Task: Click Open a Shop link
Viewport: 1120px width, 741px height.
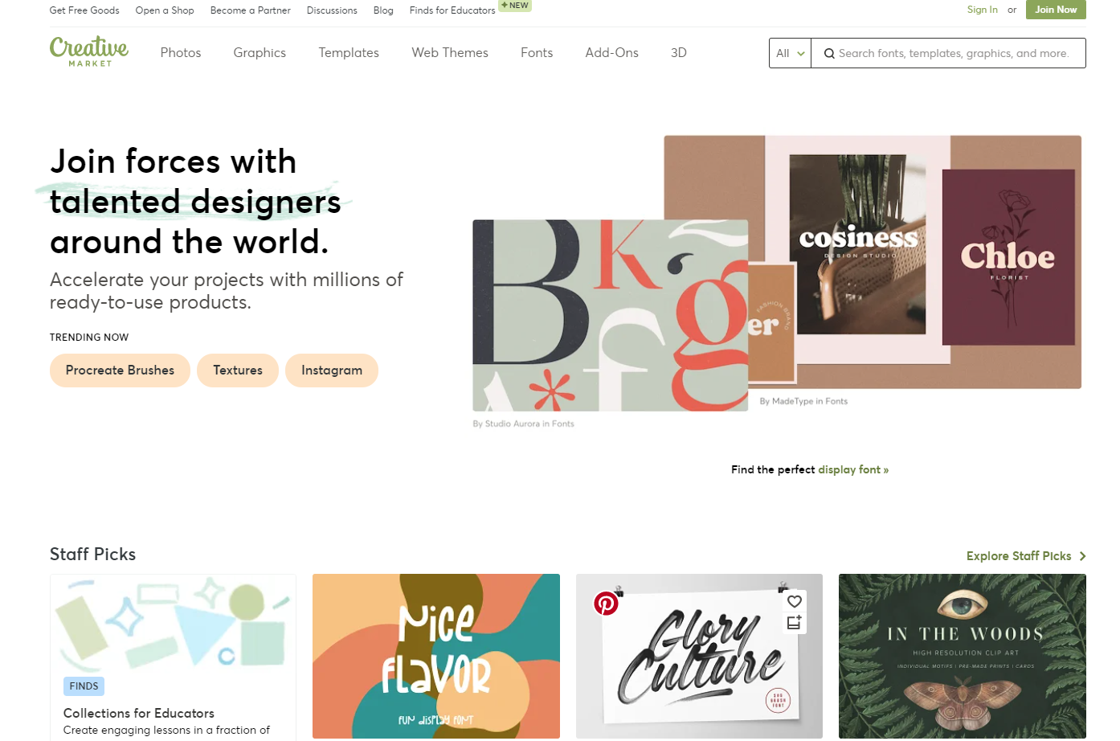Action: click(165, 10)
